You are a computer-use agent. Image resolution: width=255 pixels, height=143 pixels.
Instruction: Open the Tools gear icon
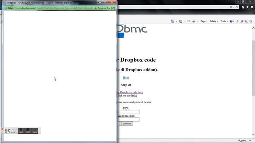point(252,7)
